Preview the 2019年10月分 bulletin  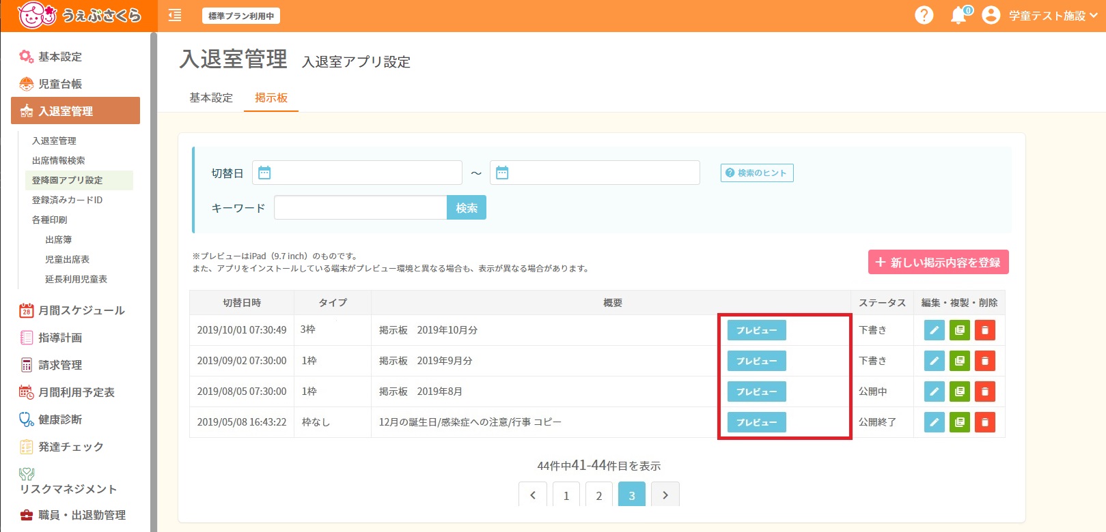tap(757, 330)
